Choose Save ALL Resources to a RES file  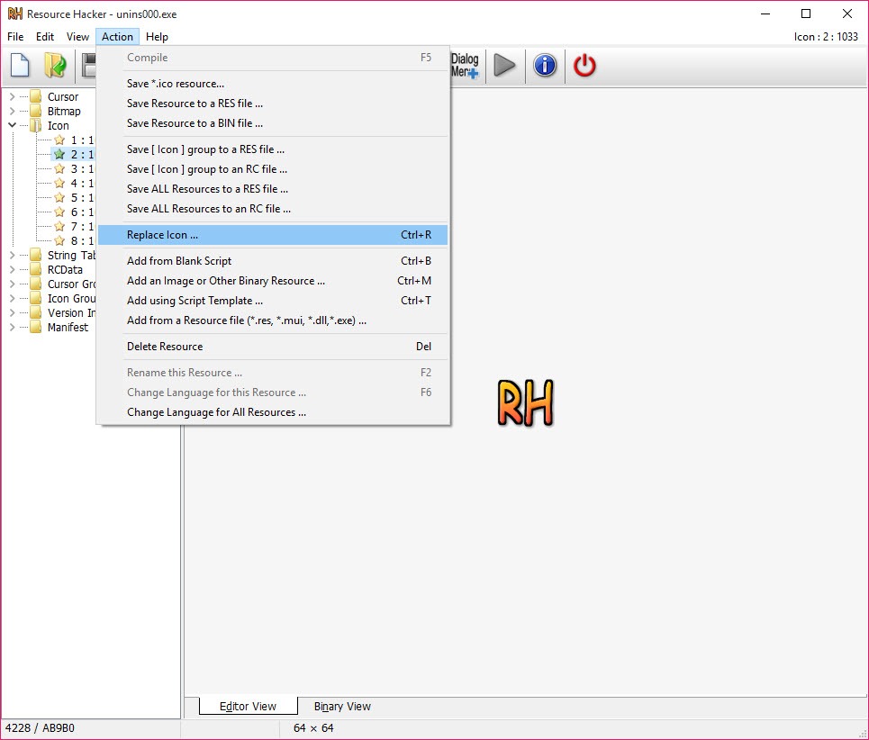(x=273, y=189)
